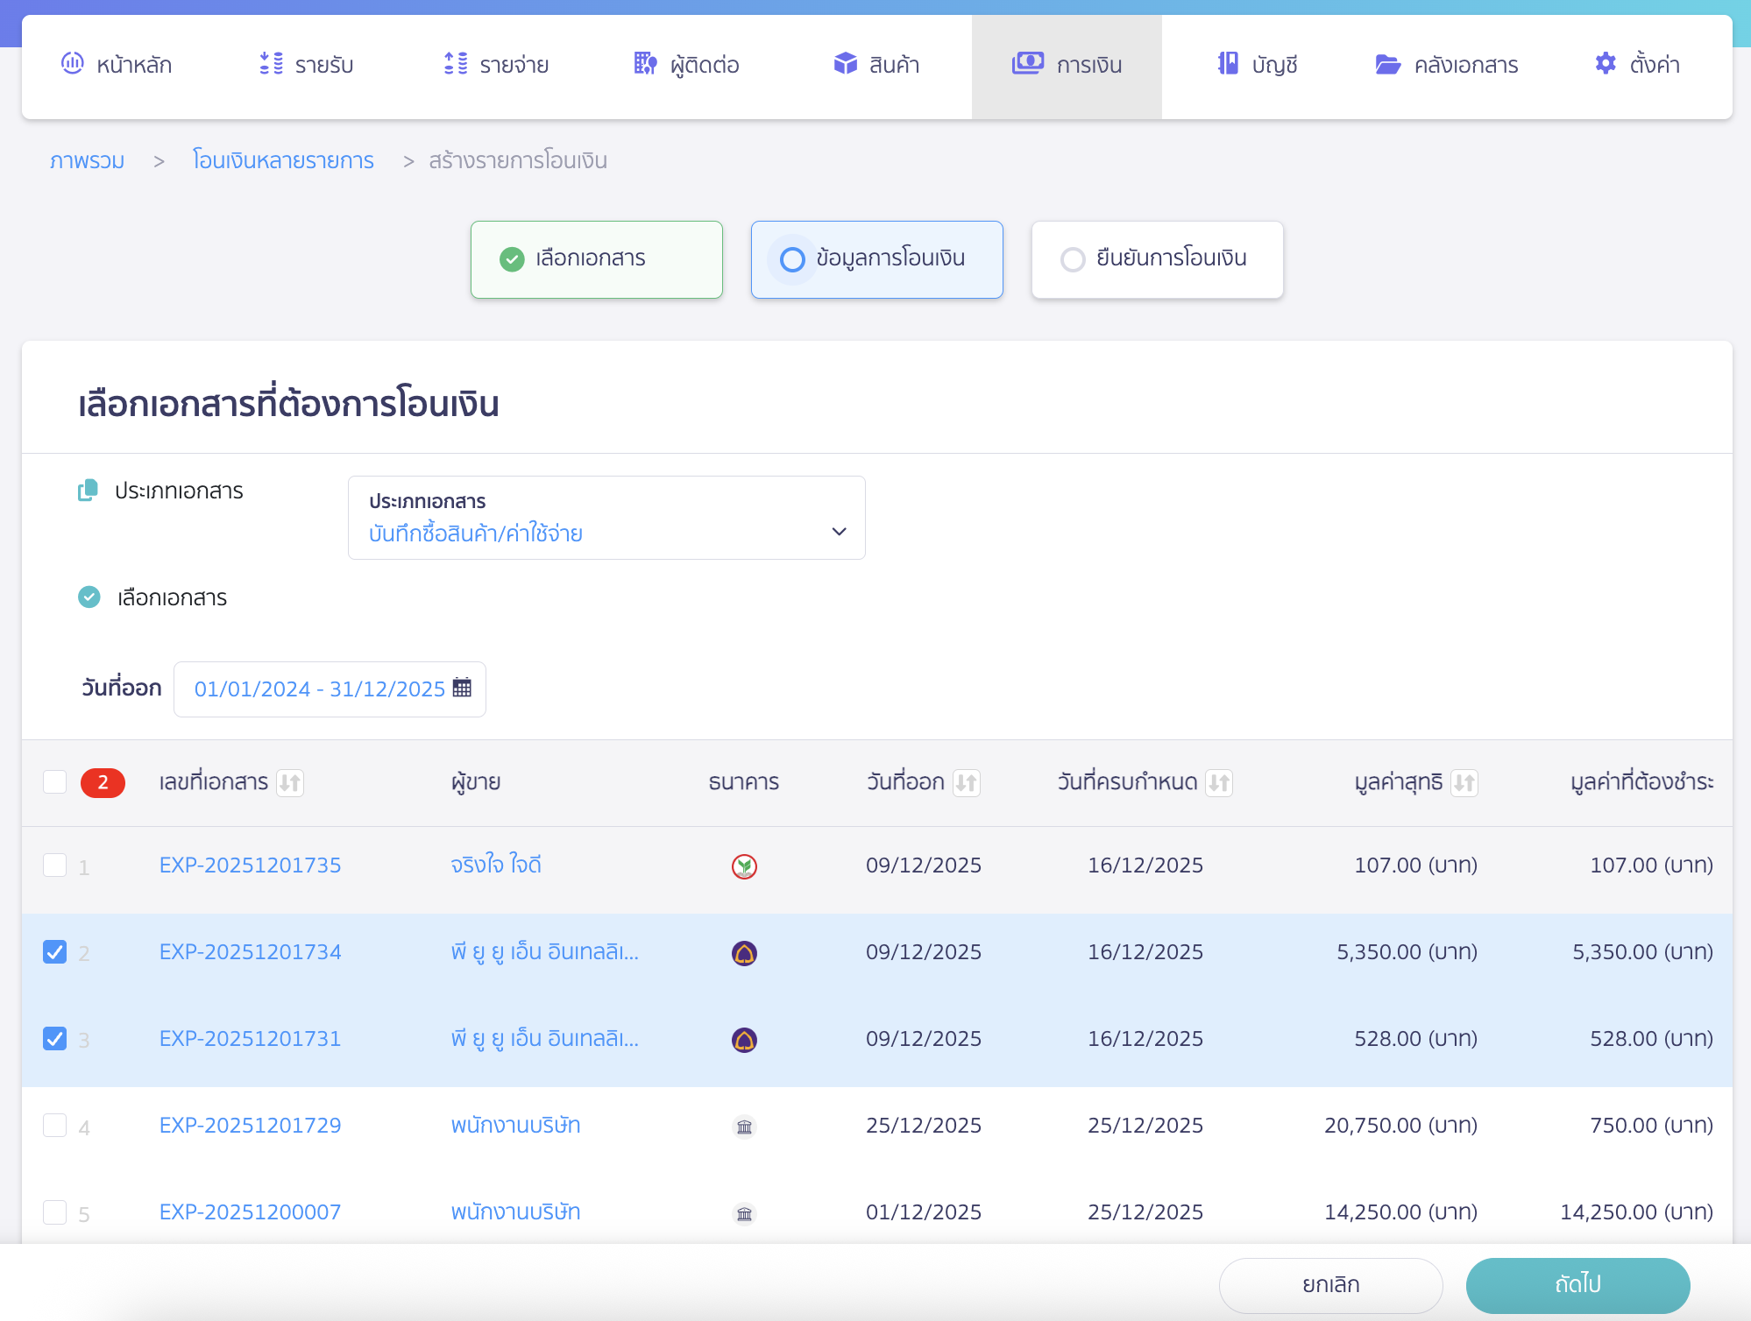Uncheck the EXP-20251201731 row checkbox
This screenshot has height=1321, width=1751.
point(55,1039)
